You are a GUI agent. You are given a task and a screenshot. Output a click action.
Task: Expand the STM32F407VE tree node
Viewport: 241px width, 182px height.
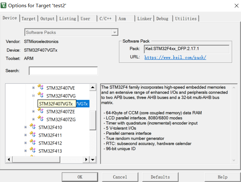(x=33, y=88)
